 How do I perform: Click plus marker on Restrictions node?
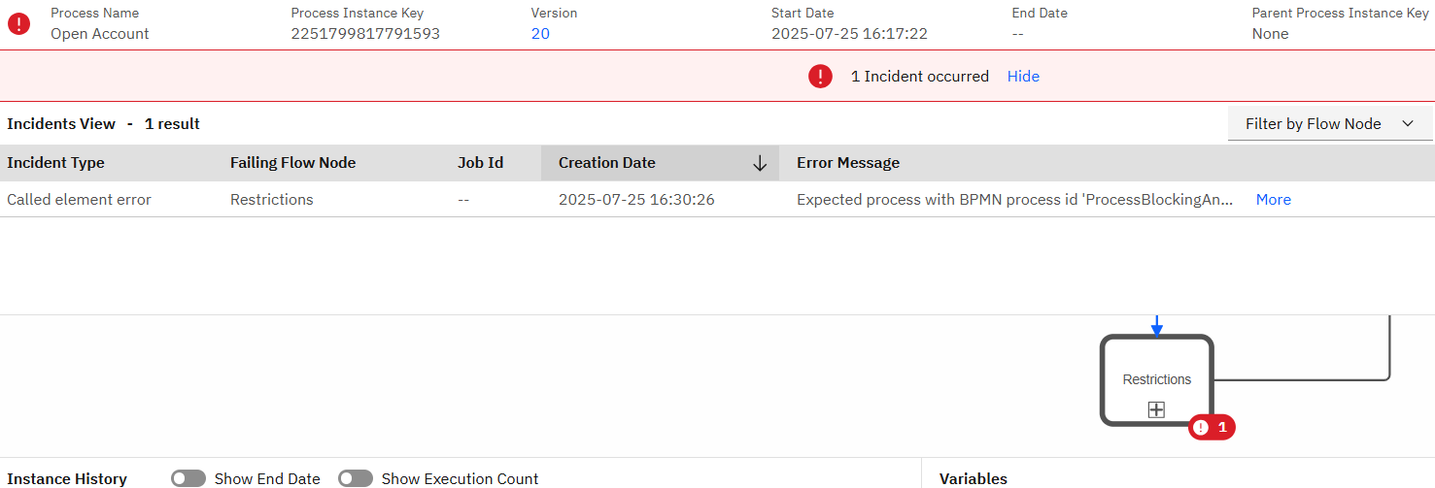click(1156, 409)
